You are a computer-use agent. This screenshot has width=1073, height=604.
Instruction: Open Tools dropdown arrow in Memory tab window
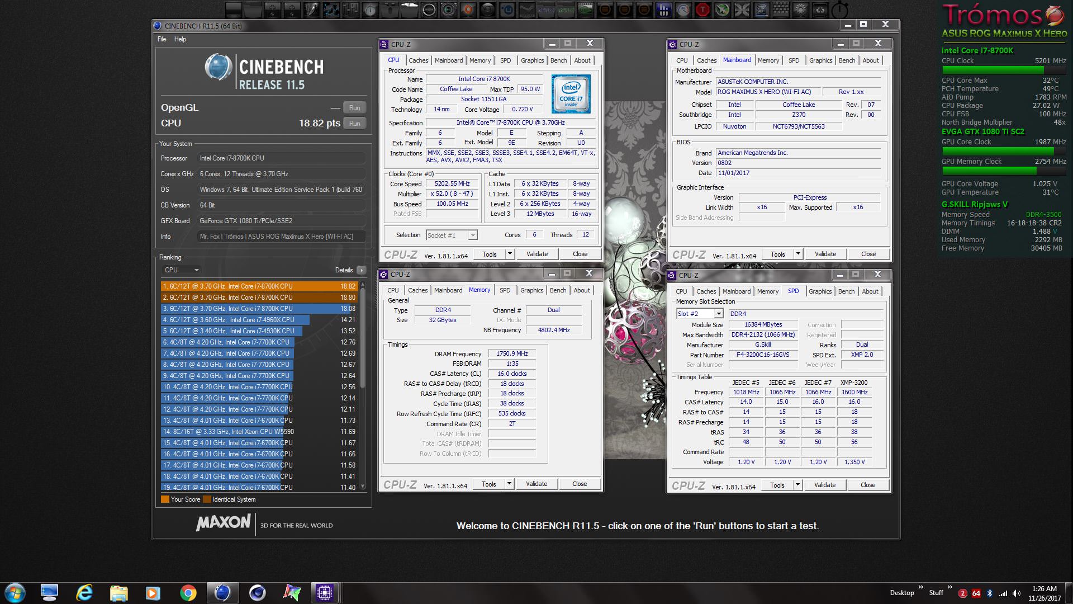pyautogui.click(x=509, y=484)
